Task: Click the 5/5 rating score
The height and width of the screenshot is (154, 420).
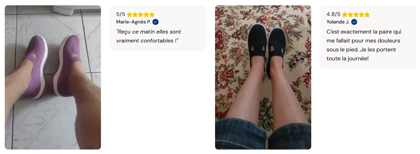Action: pos(121,14)
